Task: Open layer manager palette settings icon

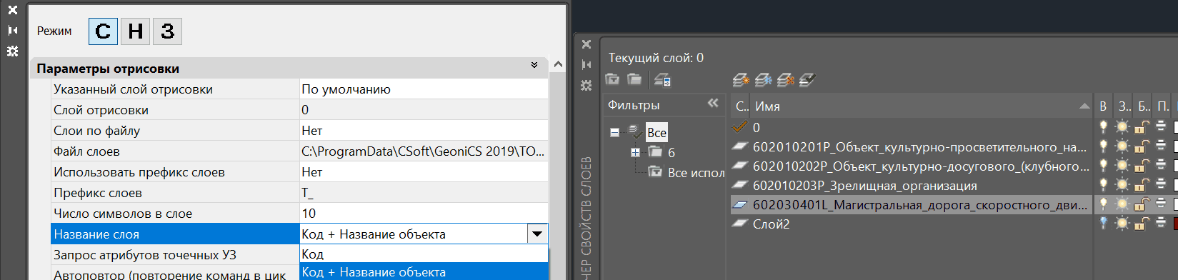Action: pos(586,85)
